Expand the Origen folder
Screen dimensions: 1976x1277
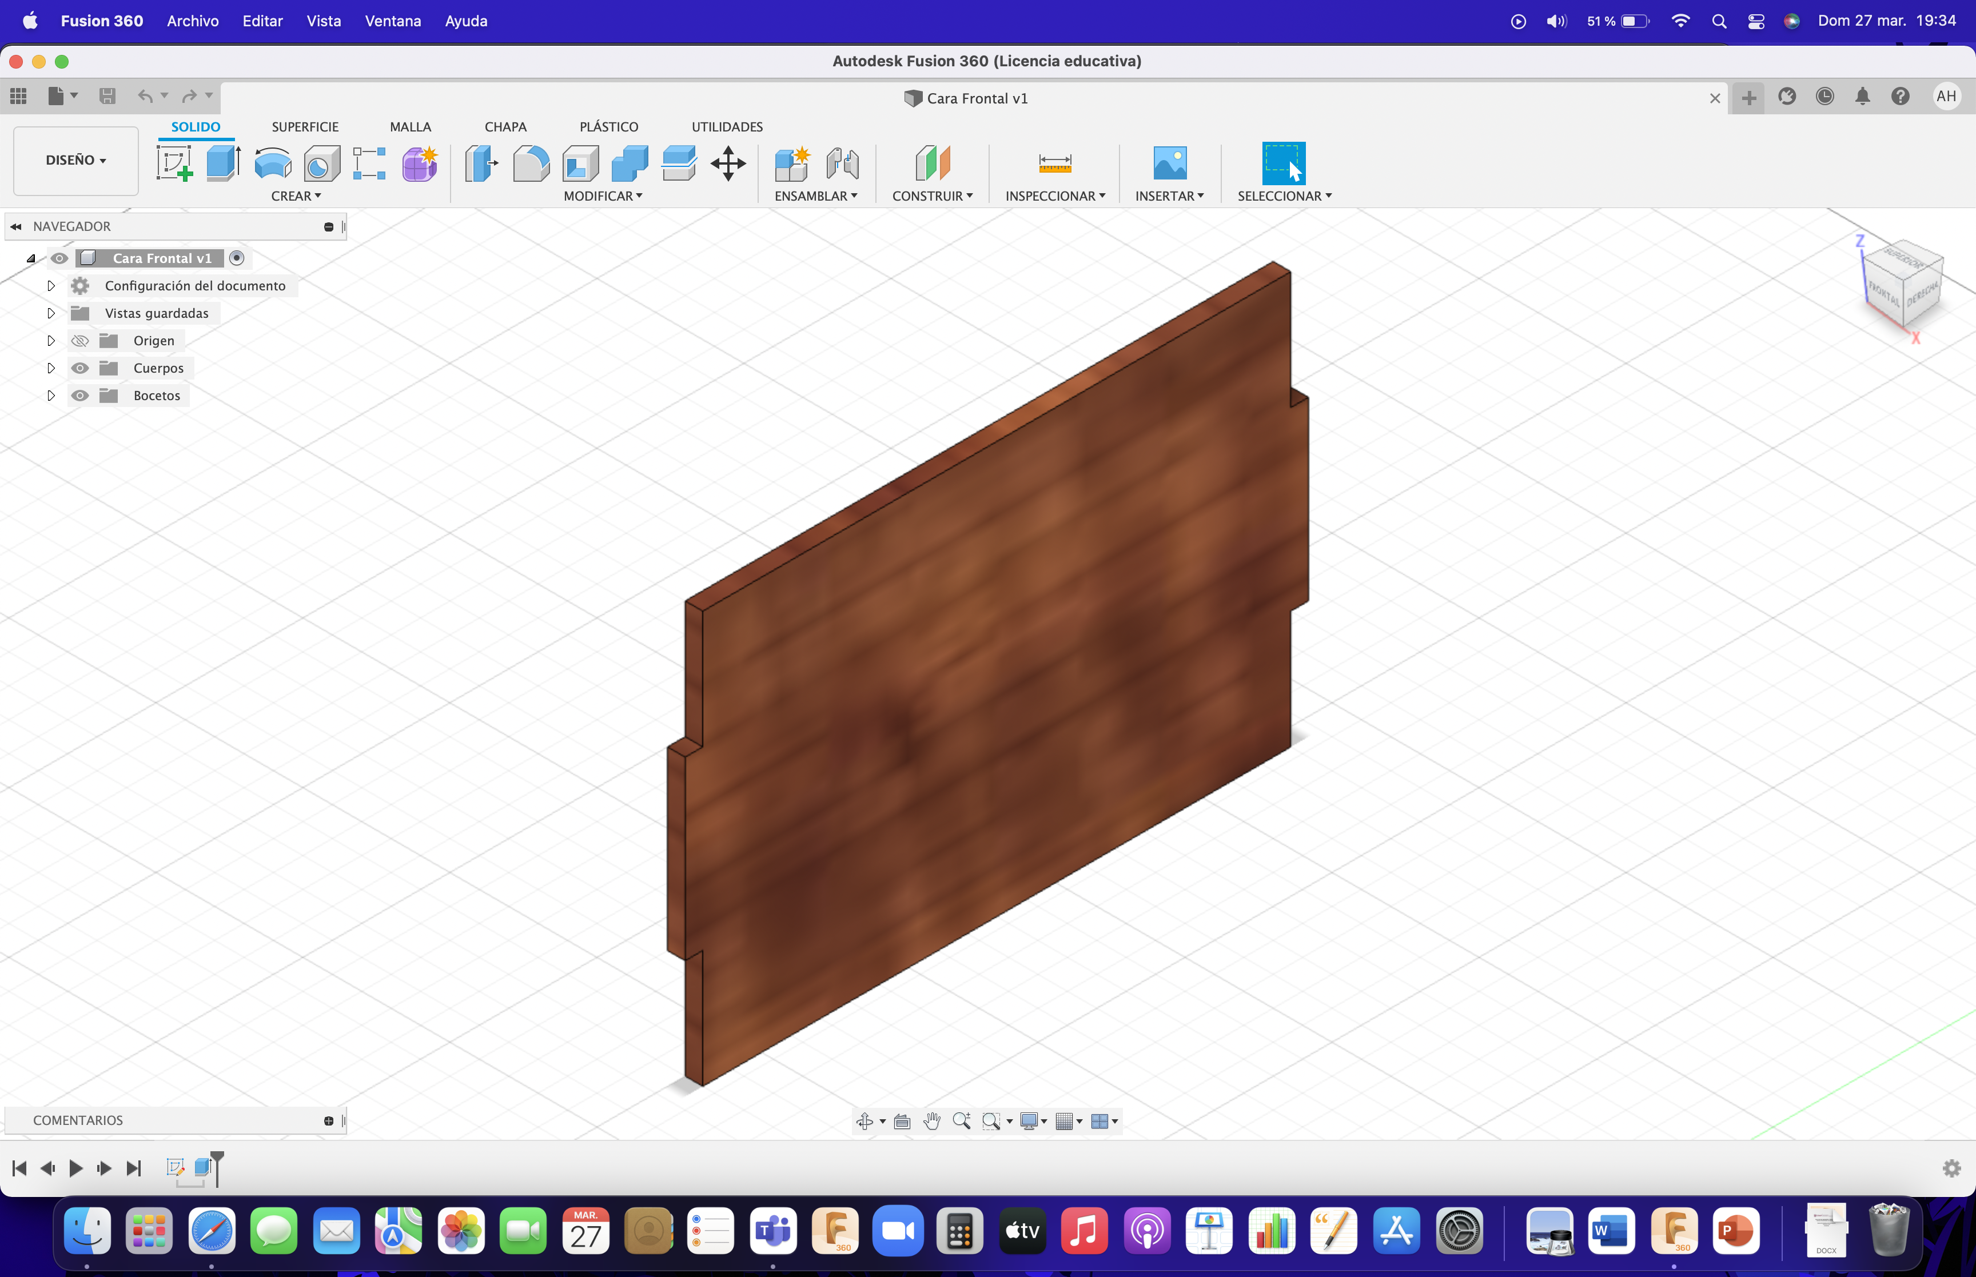tap(50, 341)
